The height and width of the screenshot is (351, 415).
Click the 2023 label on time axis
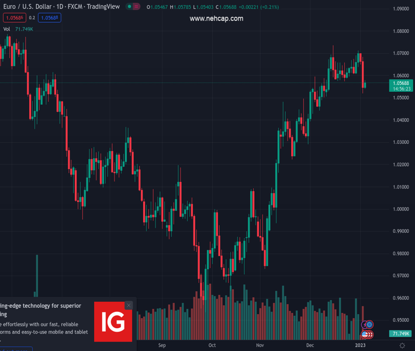361,345
